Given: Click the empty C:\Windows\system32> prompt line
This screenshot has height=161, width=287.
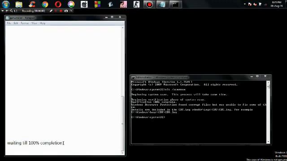Looking at the screenshot, I should pos(148,117).
